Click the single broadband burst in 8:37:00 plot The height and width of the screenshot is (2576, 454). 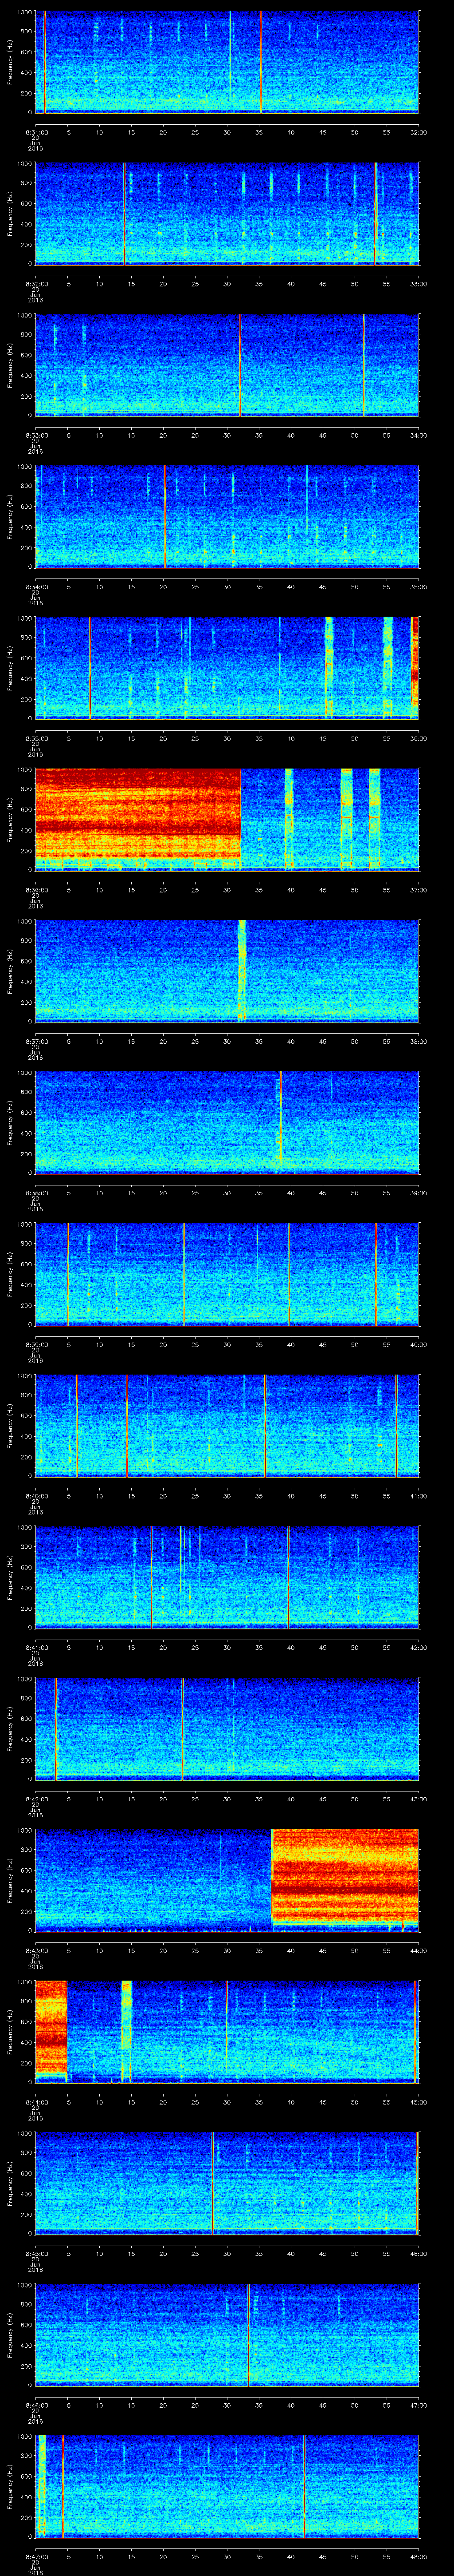point(242,970)
